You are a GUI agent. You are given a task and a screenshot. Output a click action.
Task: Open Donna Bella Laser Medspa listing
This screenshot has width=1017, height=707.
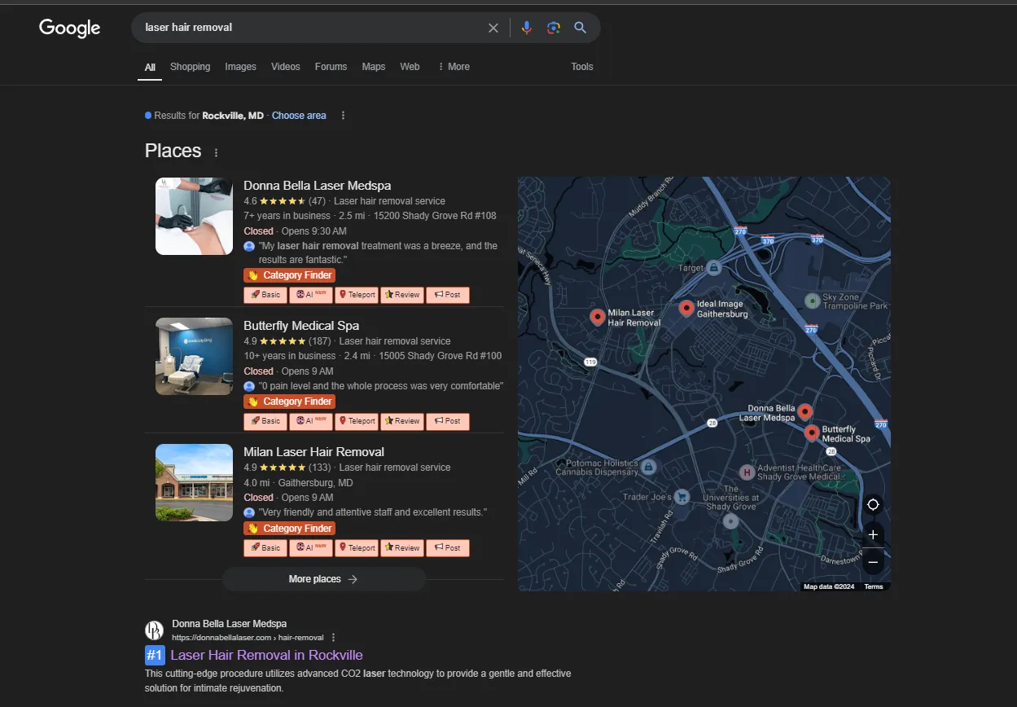[318, 186]
